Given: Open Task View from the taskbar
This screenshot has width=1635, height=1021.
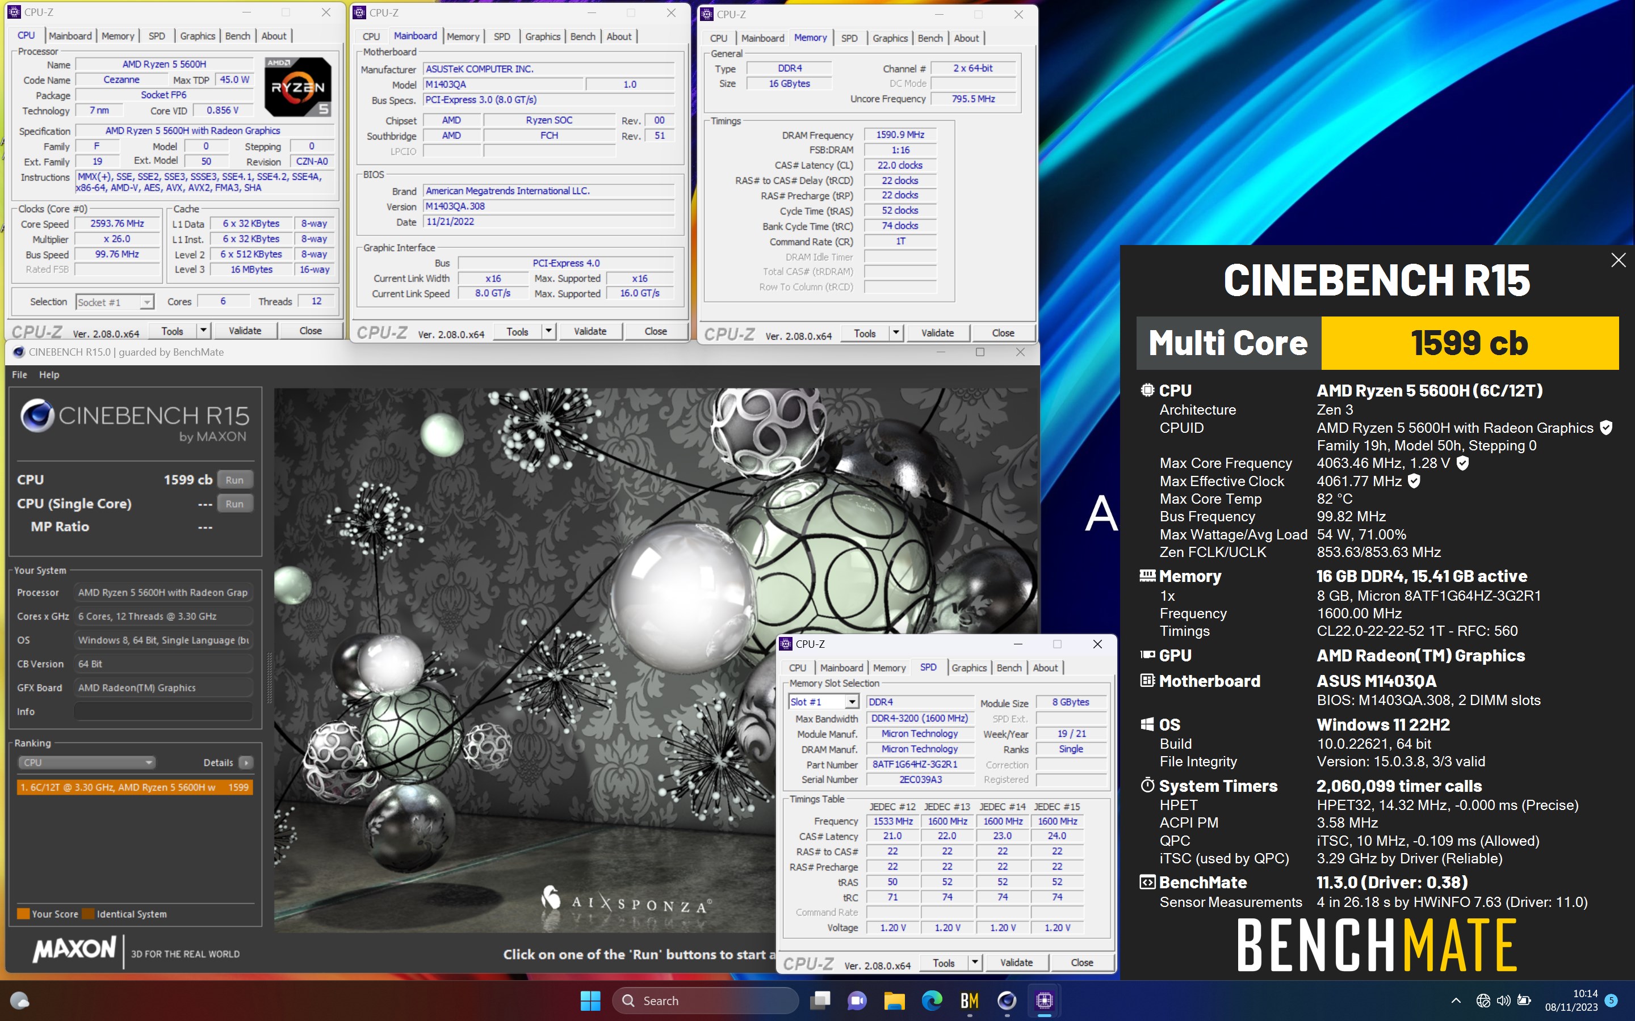Looking at the screenshot, I should pos(820,1000).
